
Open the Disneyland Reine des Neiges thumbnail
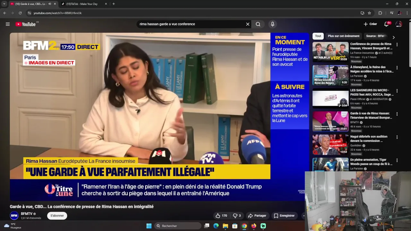(x=330, y=75)
